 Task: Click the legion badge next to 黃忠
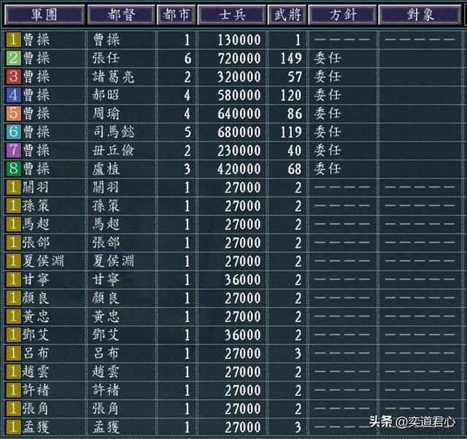13,316
